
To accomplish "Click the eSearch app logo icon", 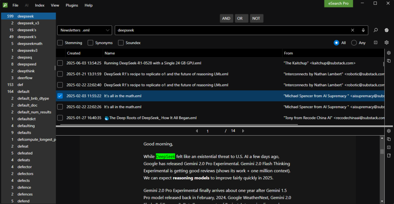I will pos(5,5).
